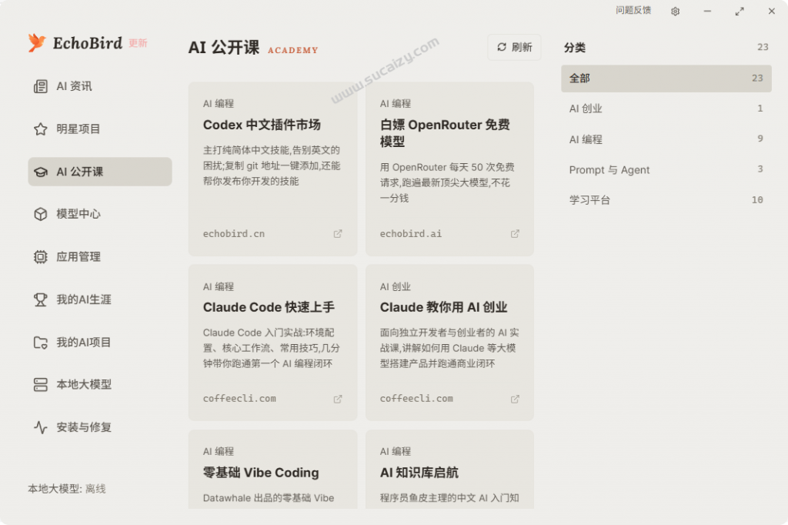
Task: Click AI 创业 tag on Claude 教你用 card
Action: pyautogui.click(x=395, y=286)
